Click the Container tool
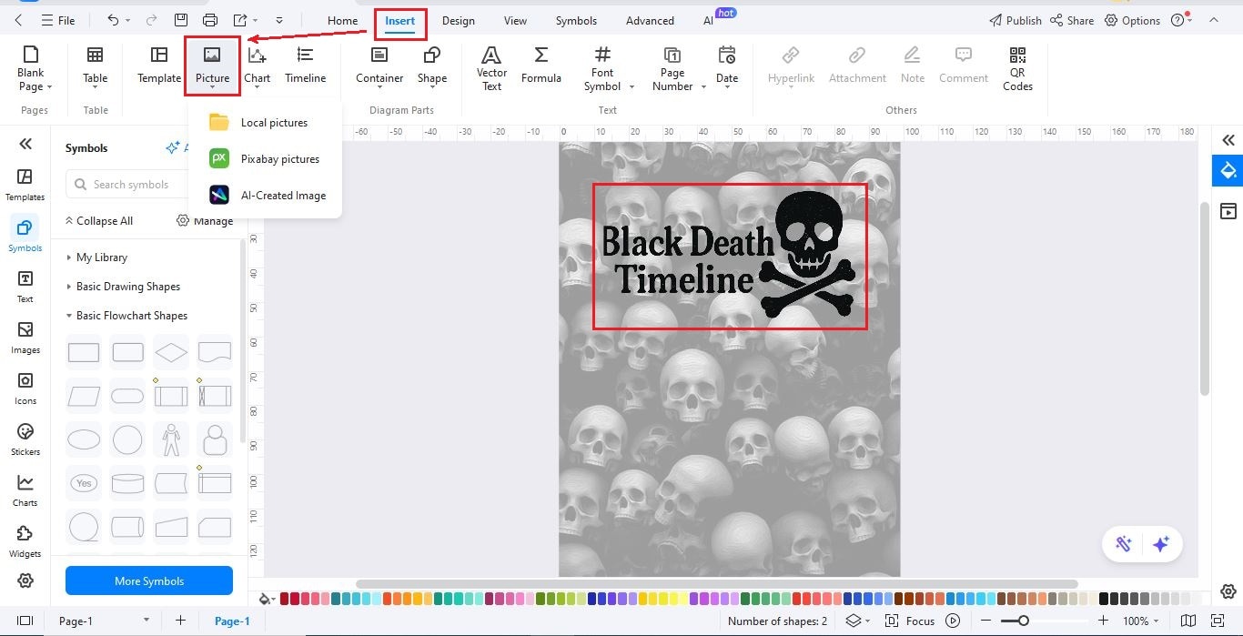 tap(379, 66)
